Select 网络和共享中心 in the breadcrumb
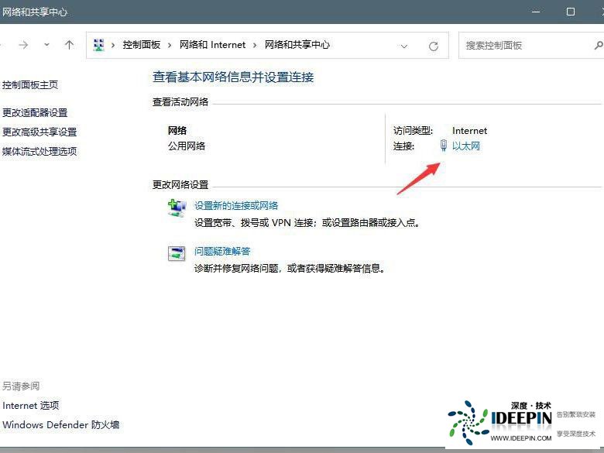 (297, 45)
